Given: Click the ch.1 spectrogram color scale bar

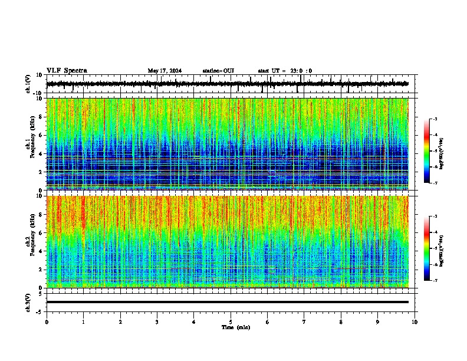Looking at the screenshot, I should pyautogui.click(x=427, y=151).
